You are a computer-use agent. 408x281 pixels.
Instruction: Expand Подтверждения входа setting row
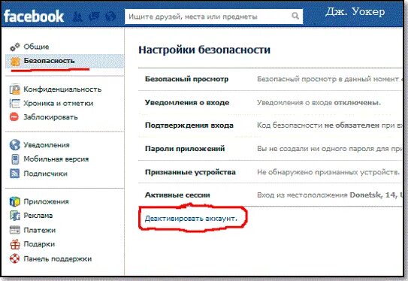pyautogui.click(x=270, y=125)
